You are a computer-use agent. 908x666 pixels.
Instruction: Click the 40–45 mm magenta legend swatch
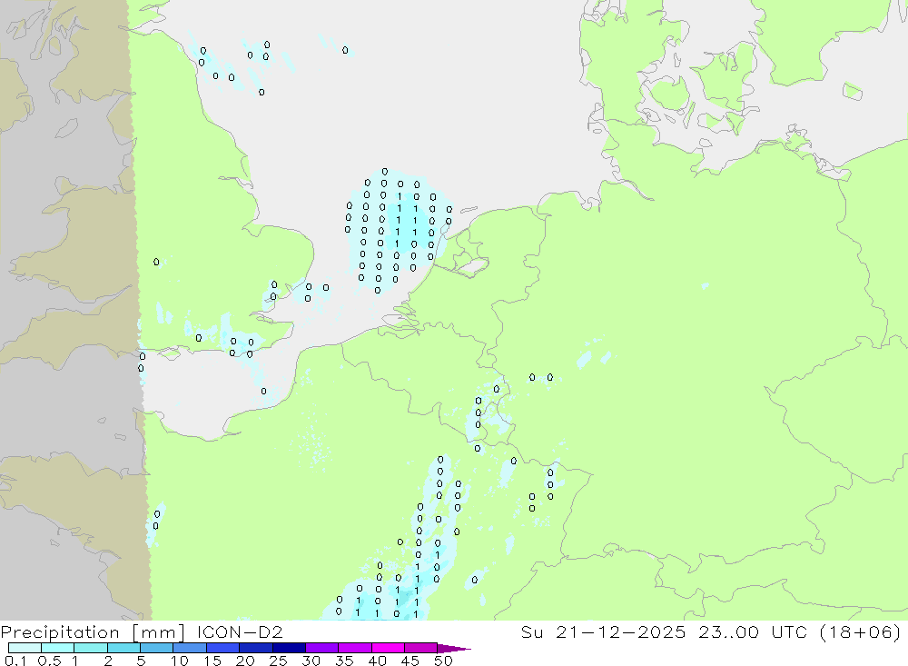[x=388, y=648]
